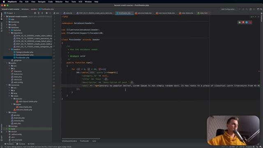Image resolution: width=263 pixels, height=148 pixels.
Task: Click database breadcrumb in navigation bar
Action: pyautogui.click(x=25, y=9)
